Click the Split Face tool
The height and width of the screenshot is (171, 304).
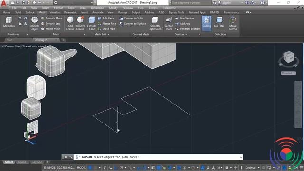tap(106, 18)
